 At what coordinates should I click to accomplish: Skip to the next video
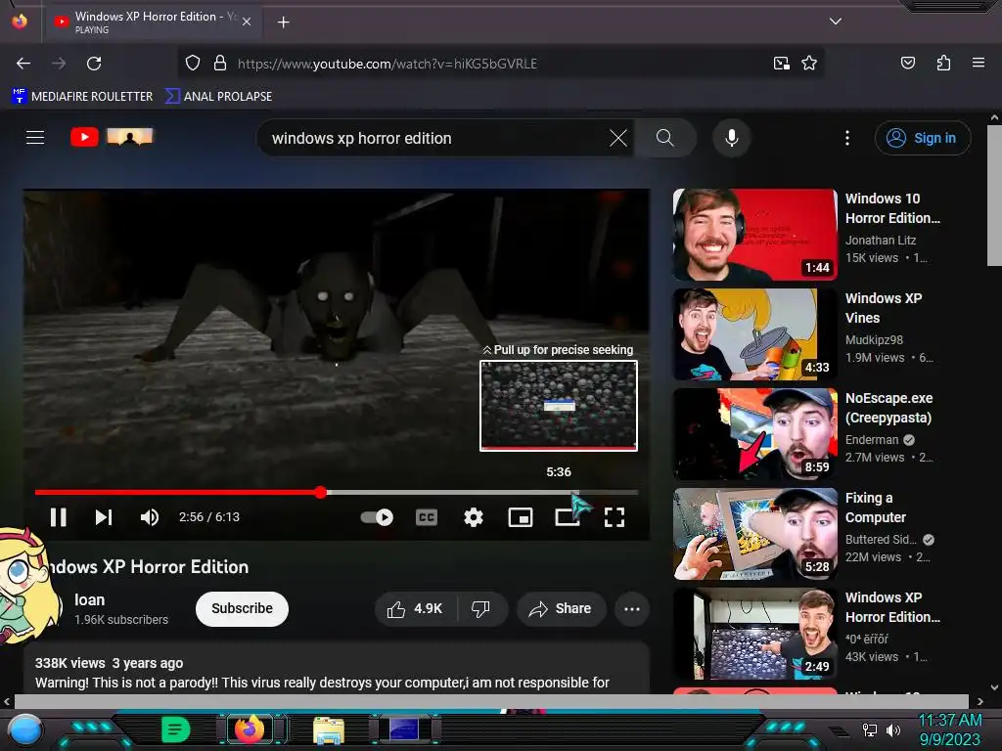click(x=104, y=517)
